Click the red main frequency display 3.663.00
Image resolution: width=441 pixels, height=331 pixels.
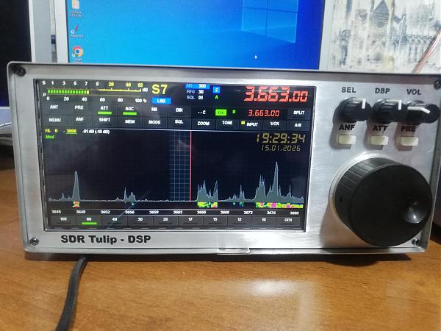click(276, 95)
